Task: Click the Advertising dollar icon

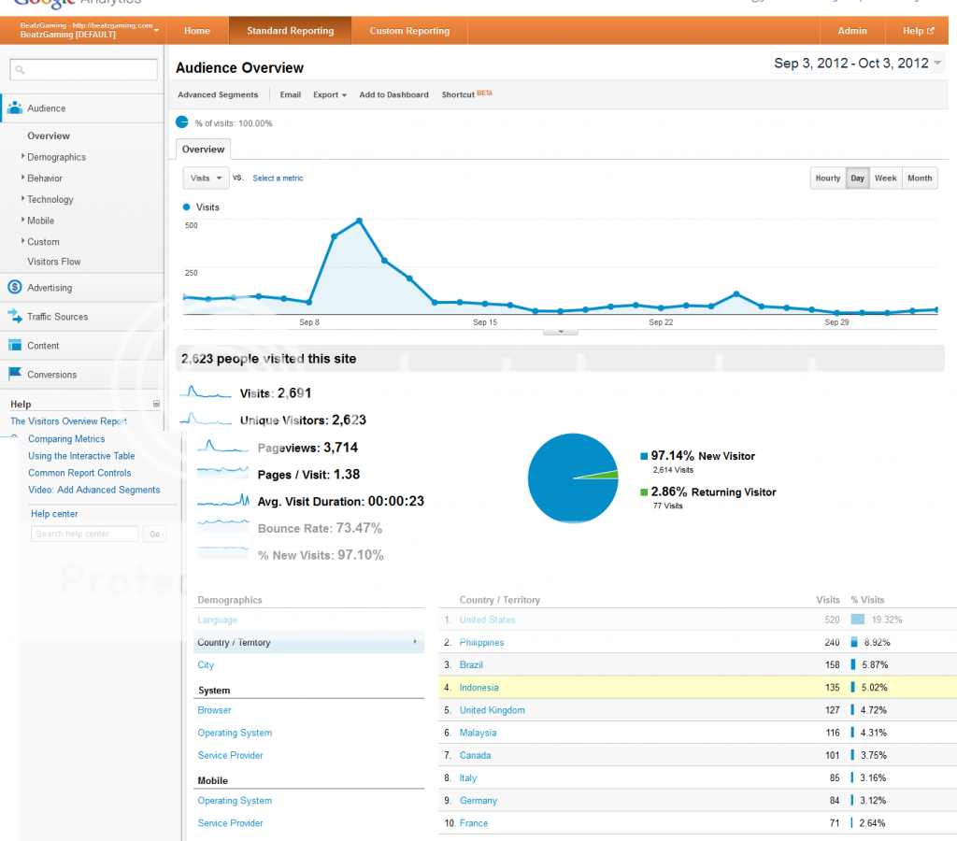Action: click(x=15, y=288)
